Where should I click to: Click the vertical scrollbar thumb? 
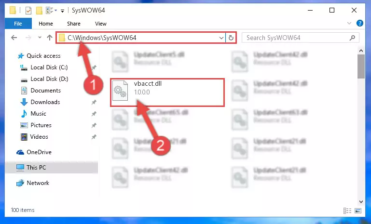tap(361, 66)
